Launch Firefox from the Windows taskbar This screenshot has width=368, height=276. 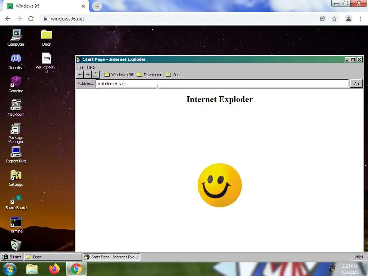click(x=54, y=269)
